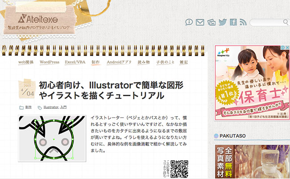Open the 制作 menu item

click(95, 62)
